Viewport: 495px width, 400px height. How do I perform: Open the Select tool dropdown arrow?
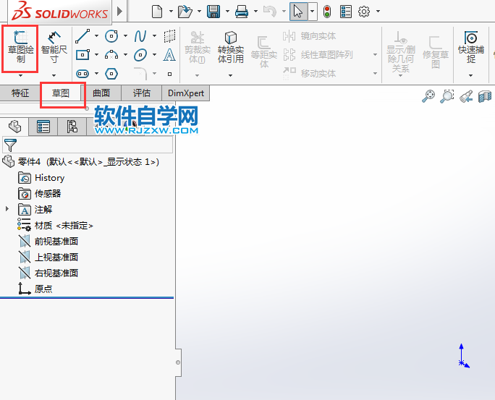click(x=313, y=12)
